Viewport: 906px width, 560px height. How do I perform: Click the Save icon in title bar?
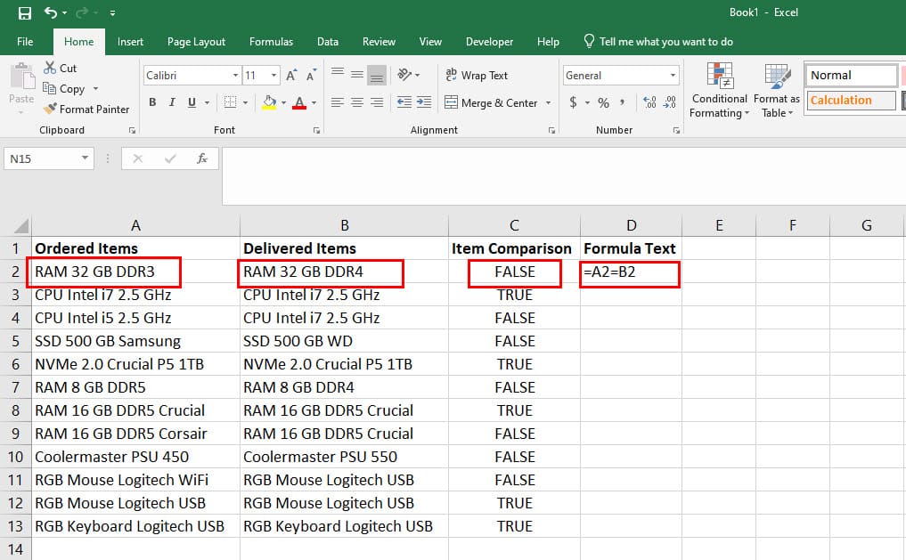pyautogui.click(x=25, y=12)
